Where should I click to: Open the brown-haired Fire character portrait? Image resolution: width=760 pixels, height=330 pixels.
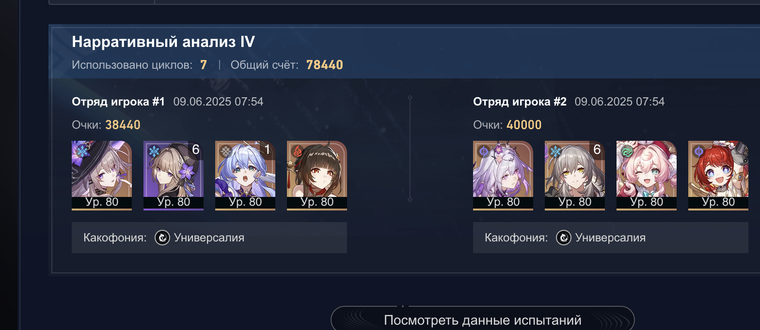[317, 176]
